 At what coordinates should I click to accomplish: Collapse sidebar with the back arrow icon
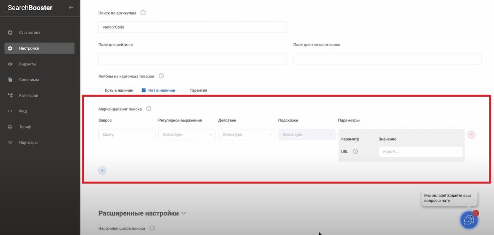[71, 7]
